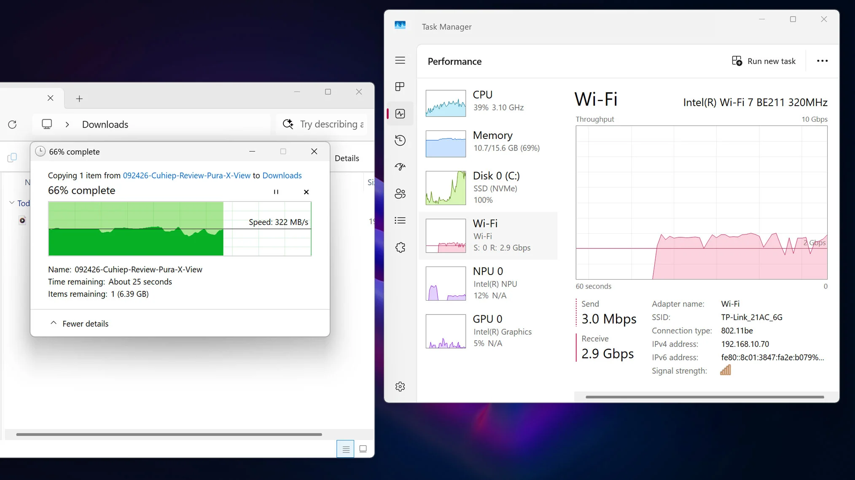Click Task Manager horizontal scrollbar
Screen dimensions: 855x480
point(704,397)
